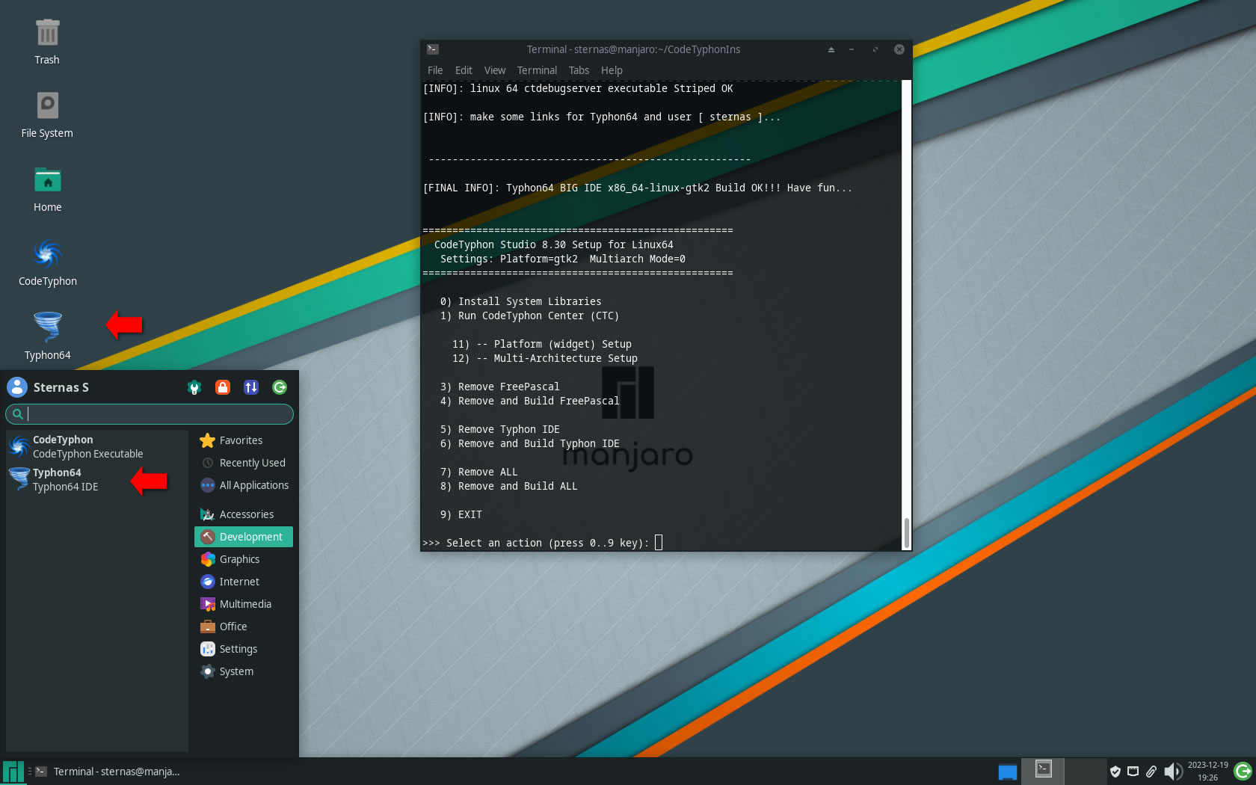Image resolution: width=1256 pixels, height=785 pixels.
Task: Open network connection tray icon
Action: tap(1133, 772)
